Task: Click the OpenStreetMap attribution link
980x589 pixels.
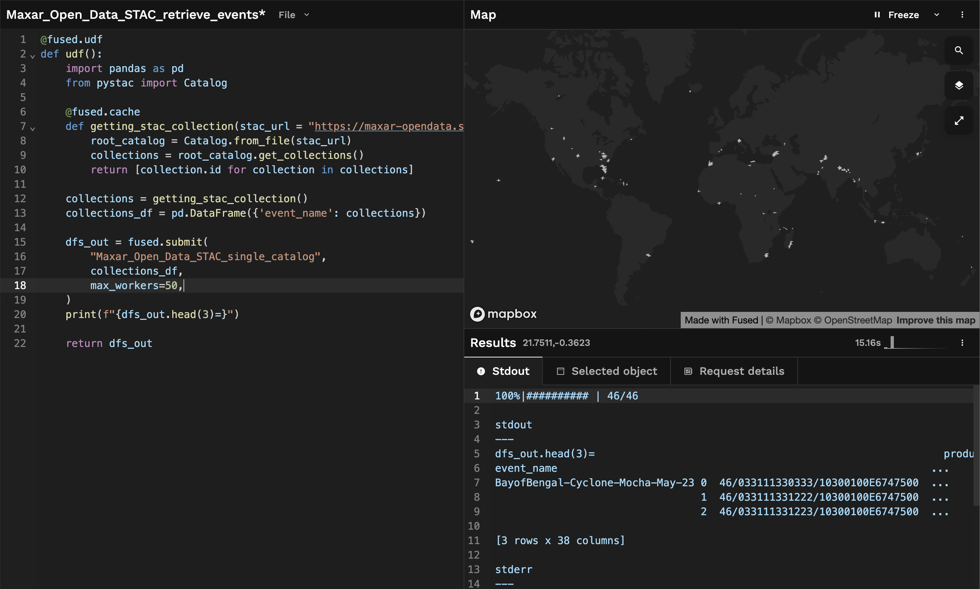Action: pos(853,320)
